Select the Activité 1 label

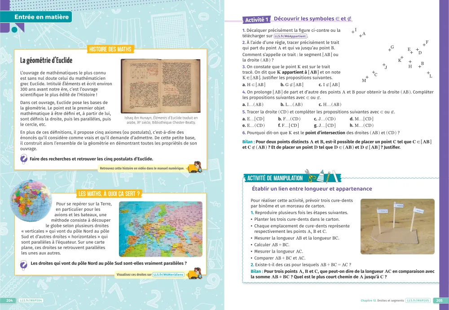tap(256, 20)
